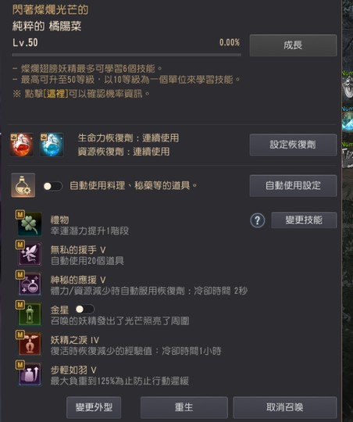Select the weight 步輕如羽 skill icon
The image size is (353, 422).
[x=30, y=374]
